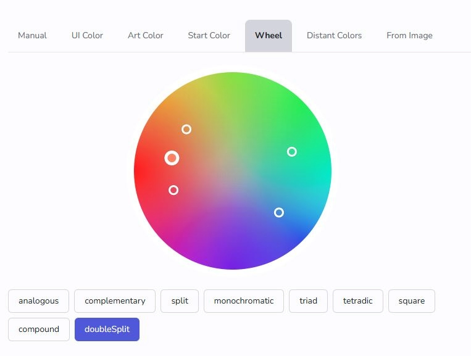Select the large main red-orange wheel handle
Image resolution: width=471 pixels, height=356 pixels.
(172, 158)
